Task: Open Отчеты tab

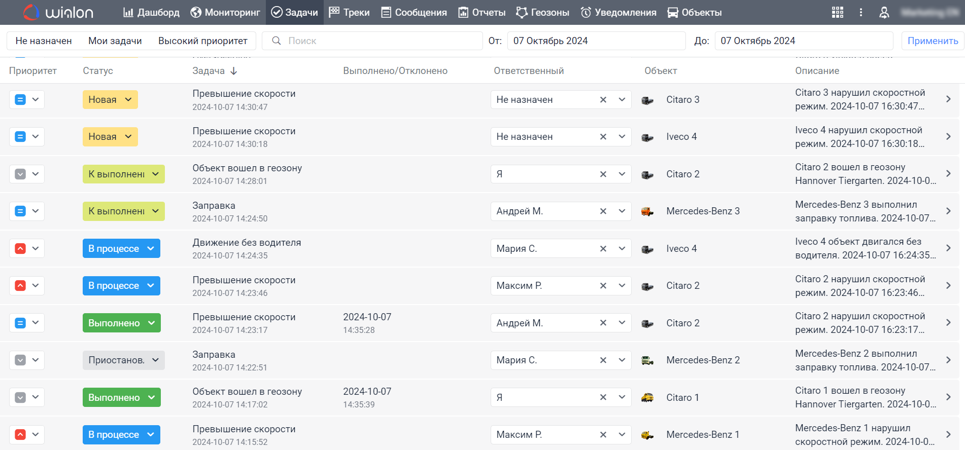Action: (x=482, y=12)
